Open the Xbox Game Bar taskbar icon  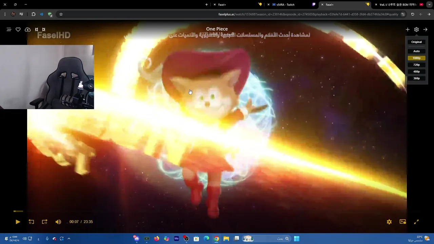pos(146,239)
